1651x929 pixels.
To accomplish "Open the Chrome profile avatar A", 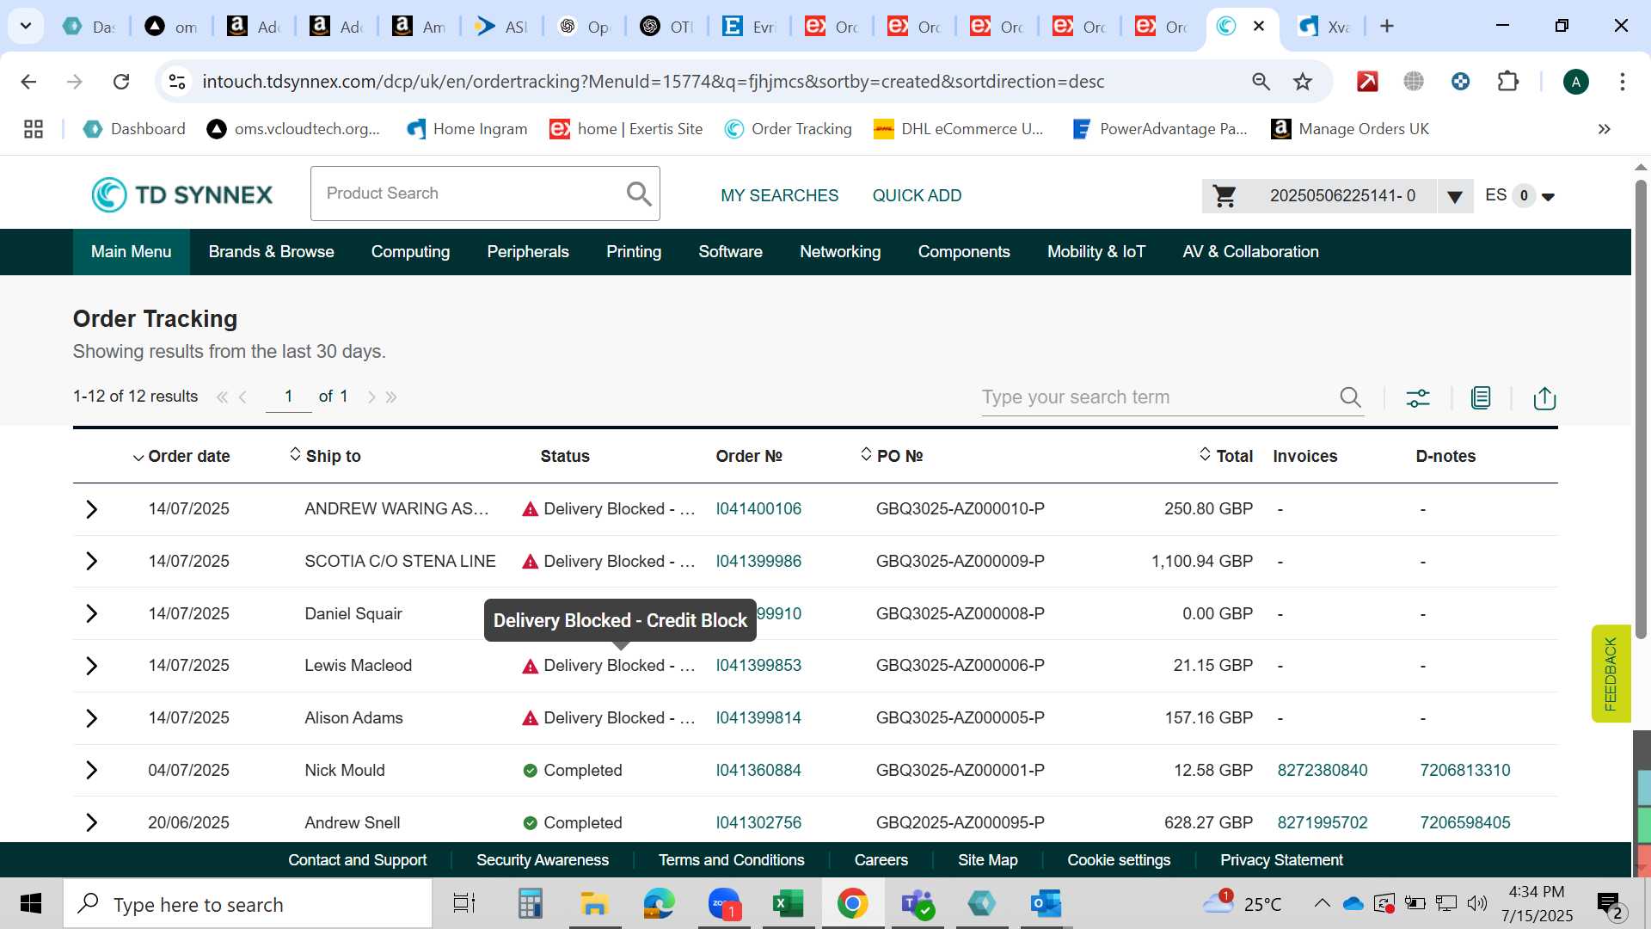I will 1575,82.
